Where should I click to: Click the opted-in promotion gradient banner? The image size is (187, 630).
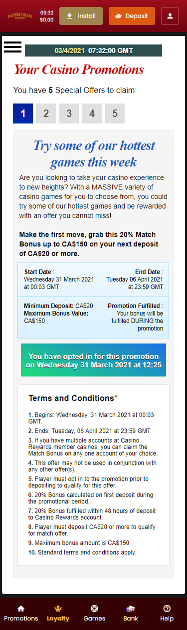click(93, 360)
